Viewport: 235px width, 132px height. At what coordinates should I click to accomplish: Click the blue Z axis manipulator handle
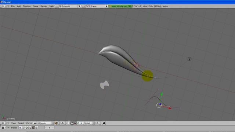point(160,104)
